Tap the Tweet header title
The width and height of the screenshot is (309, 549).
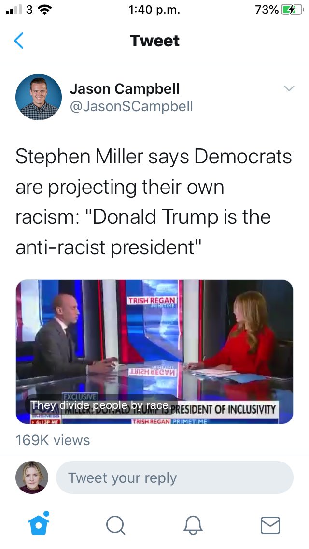154,41
